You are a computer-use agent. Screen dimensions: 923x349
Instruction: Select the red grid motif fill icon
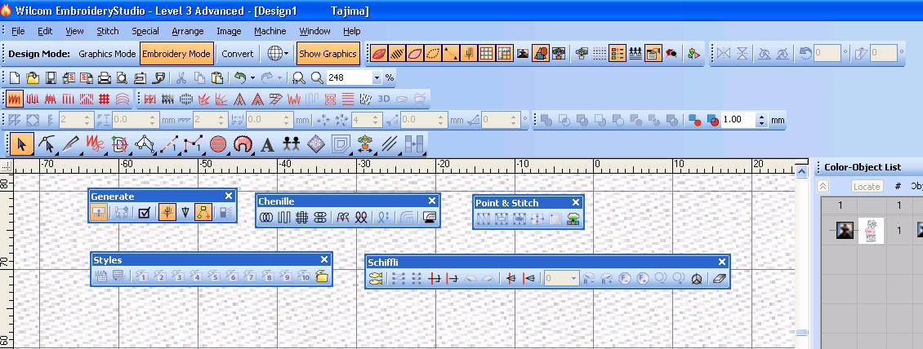point(105,99)
